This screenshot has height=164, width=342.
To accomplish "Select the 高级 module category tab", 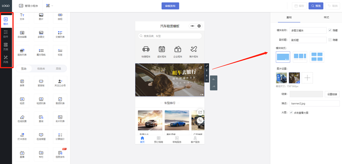I will [58, 69].
